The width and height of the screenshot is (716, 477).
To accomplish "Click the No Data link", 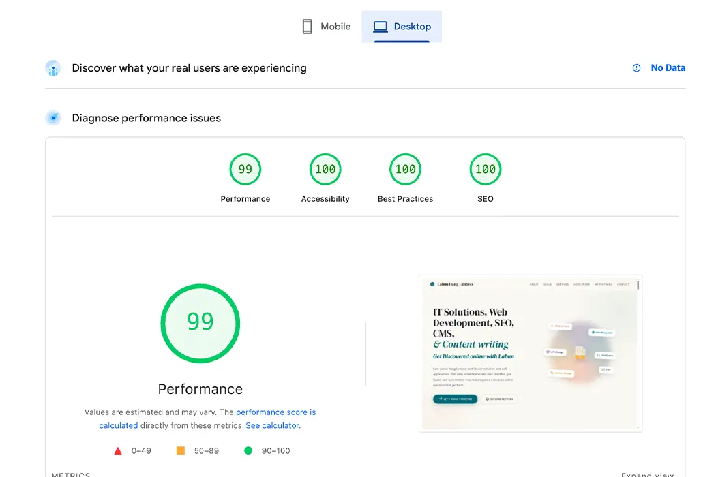I will pyautogui.click(x=668, y=67).
